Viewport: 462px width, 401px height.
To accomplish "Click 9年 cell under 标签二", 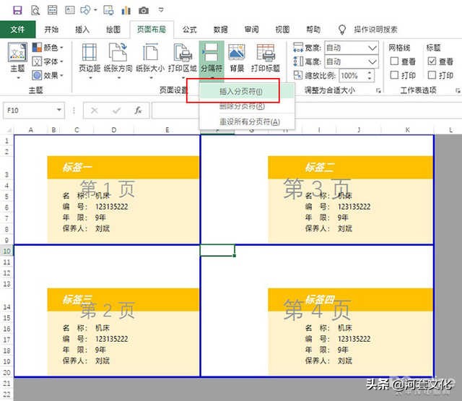I will pos(343,217).
